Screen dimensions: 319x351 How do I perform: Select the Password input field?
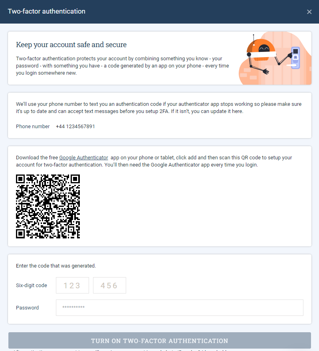(180, 307)
